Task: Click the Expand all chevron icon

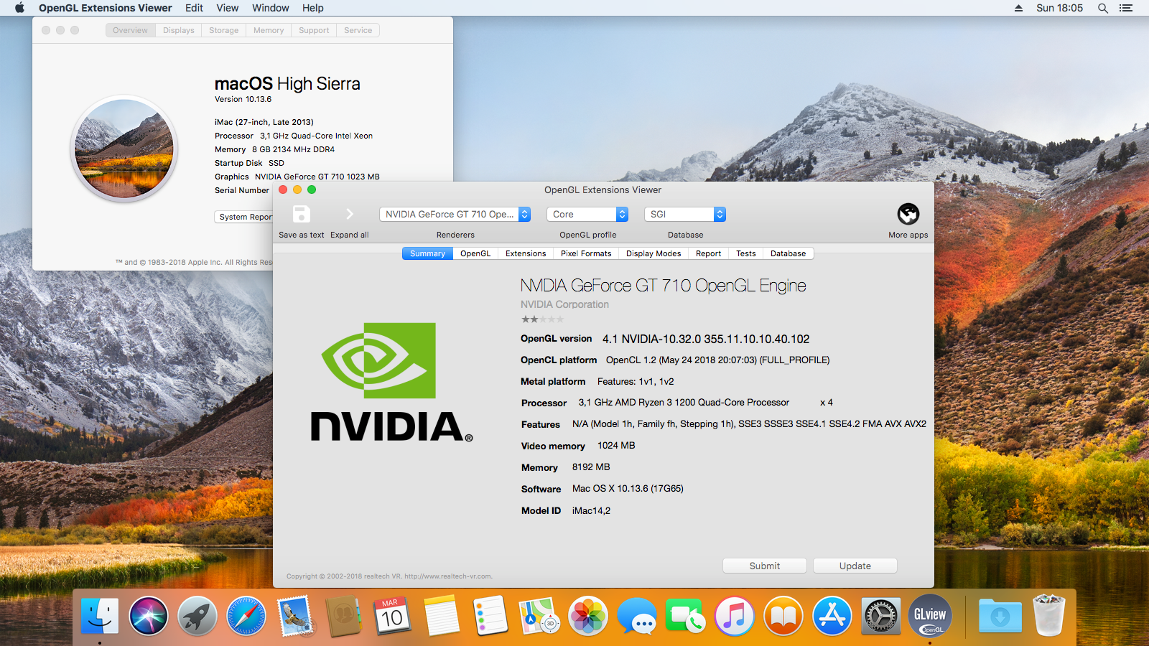Action: point(350,214)
